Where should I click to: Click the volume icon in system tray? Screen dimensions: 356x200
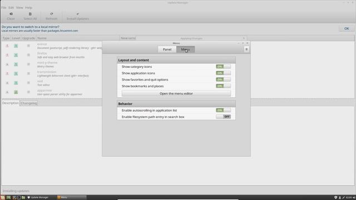click(354, 198)
